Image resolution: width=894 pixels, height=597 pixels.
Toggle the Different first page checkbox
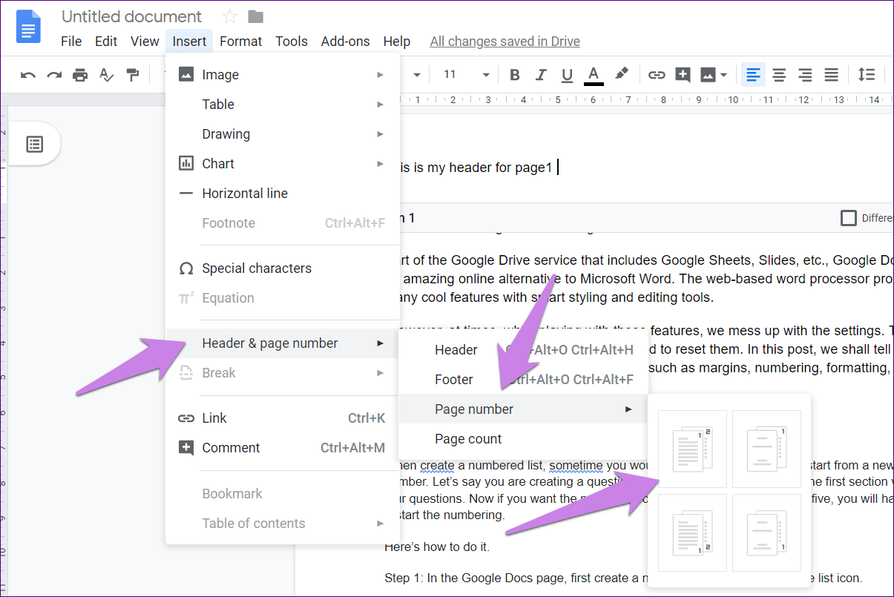coord(848,218)
